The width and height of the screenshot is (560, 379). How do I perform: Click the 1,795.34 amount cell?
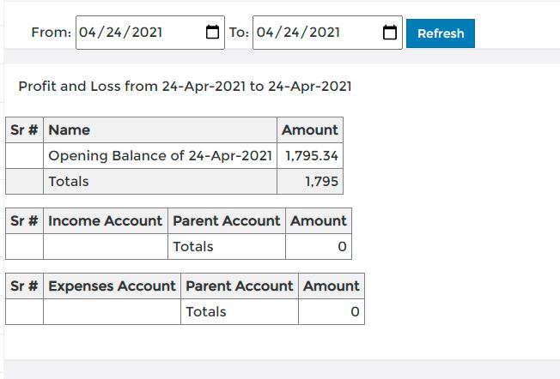(310, 156)
